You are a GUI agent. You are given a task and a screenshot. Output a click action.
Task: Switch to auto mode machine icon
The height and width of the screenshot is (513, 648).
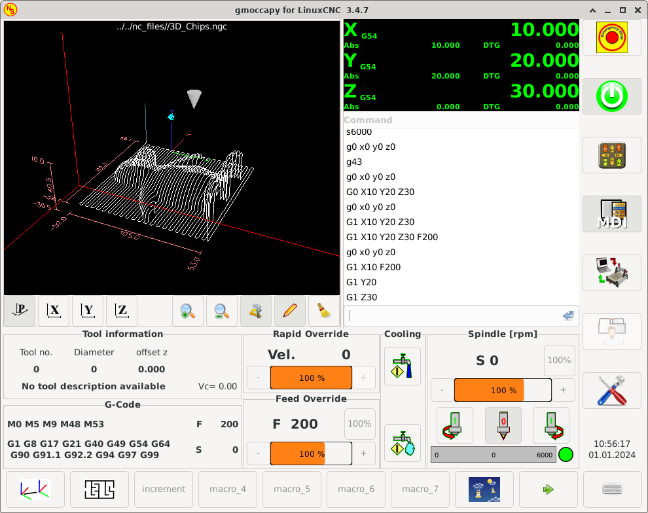[611, 273]
